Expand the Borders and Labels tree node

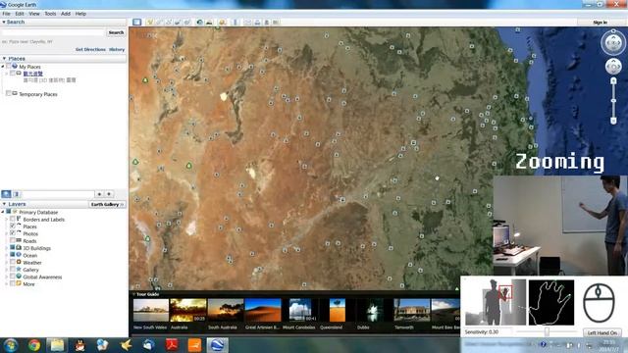(x=7, y=220)
